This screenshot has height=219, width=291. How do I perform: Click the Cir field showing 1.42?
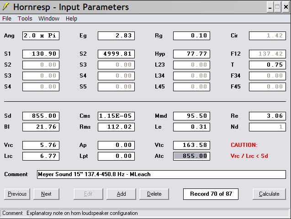[267, 36]
